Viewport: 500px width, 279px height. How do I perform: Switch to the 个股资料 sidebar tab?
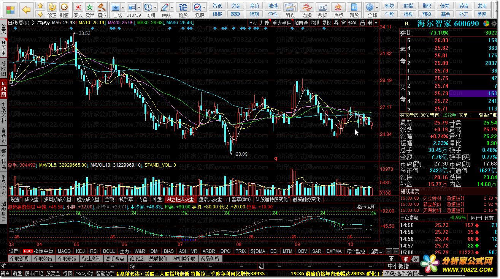(x=3, y=113)
